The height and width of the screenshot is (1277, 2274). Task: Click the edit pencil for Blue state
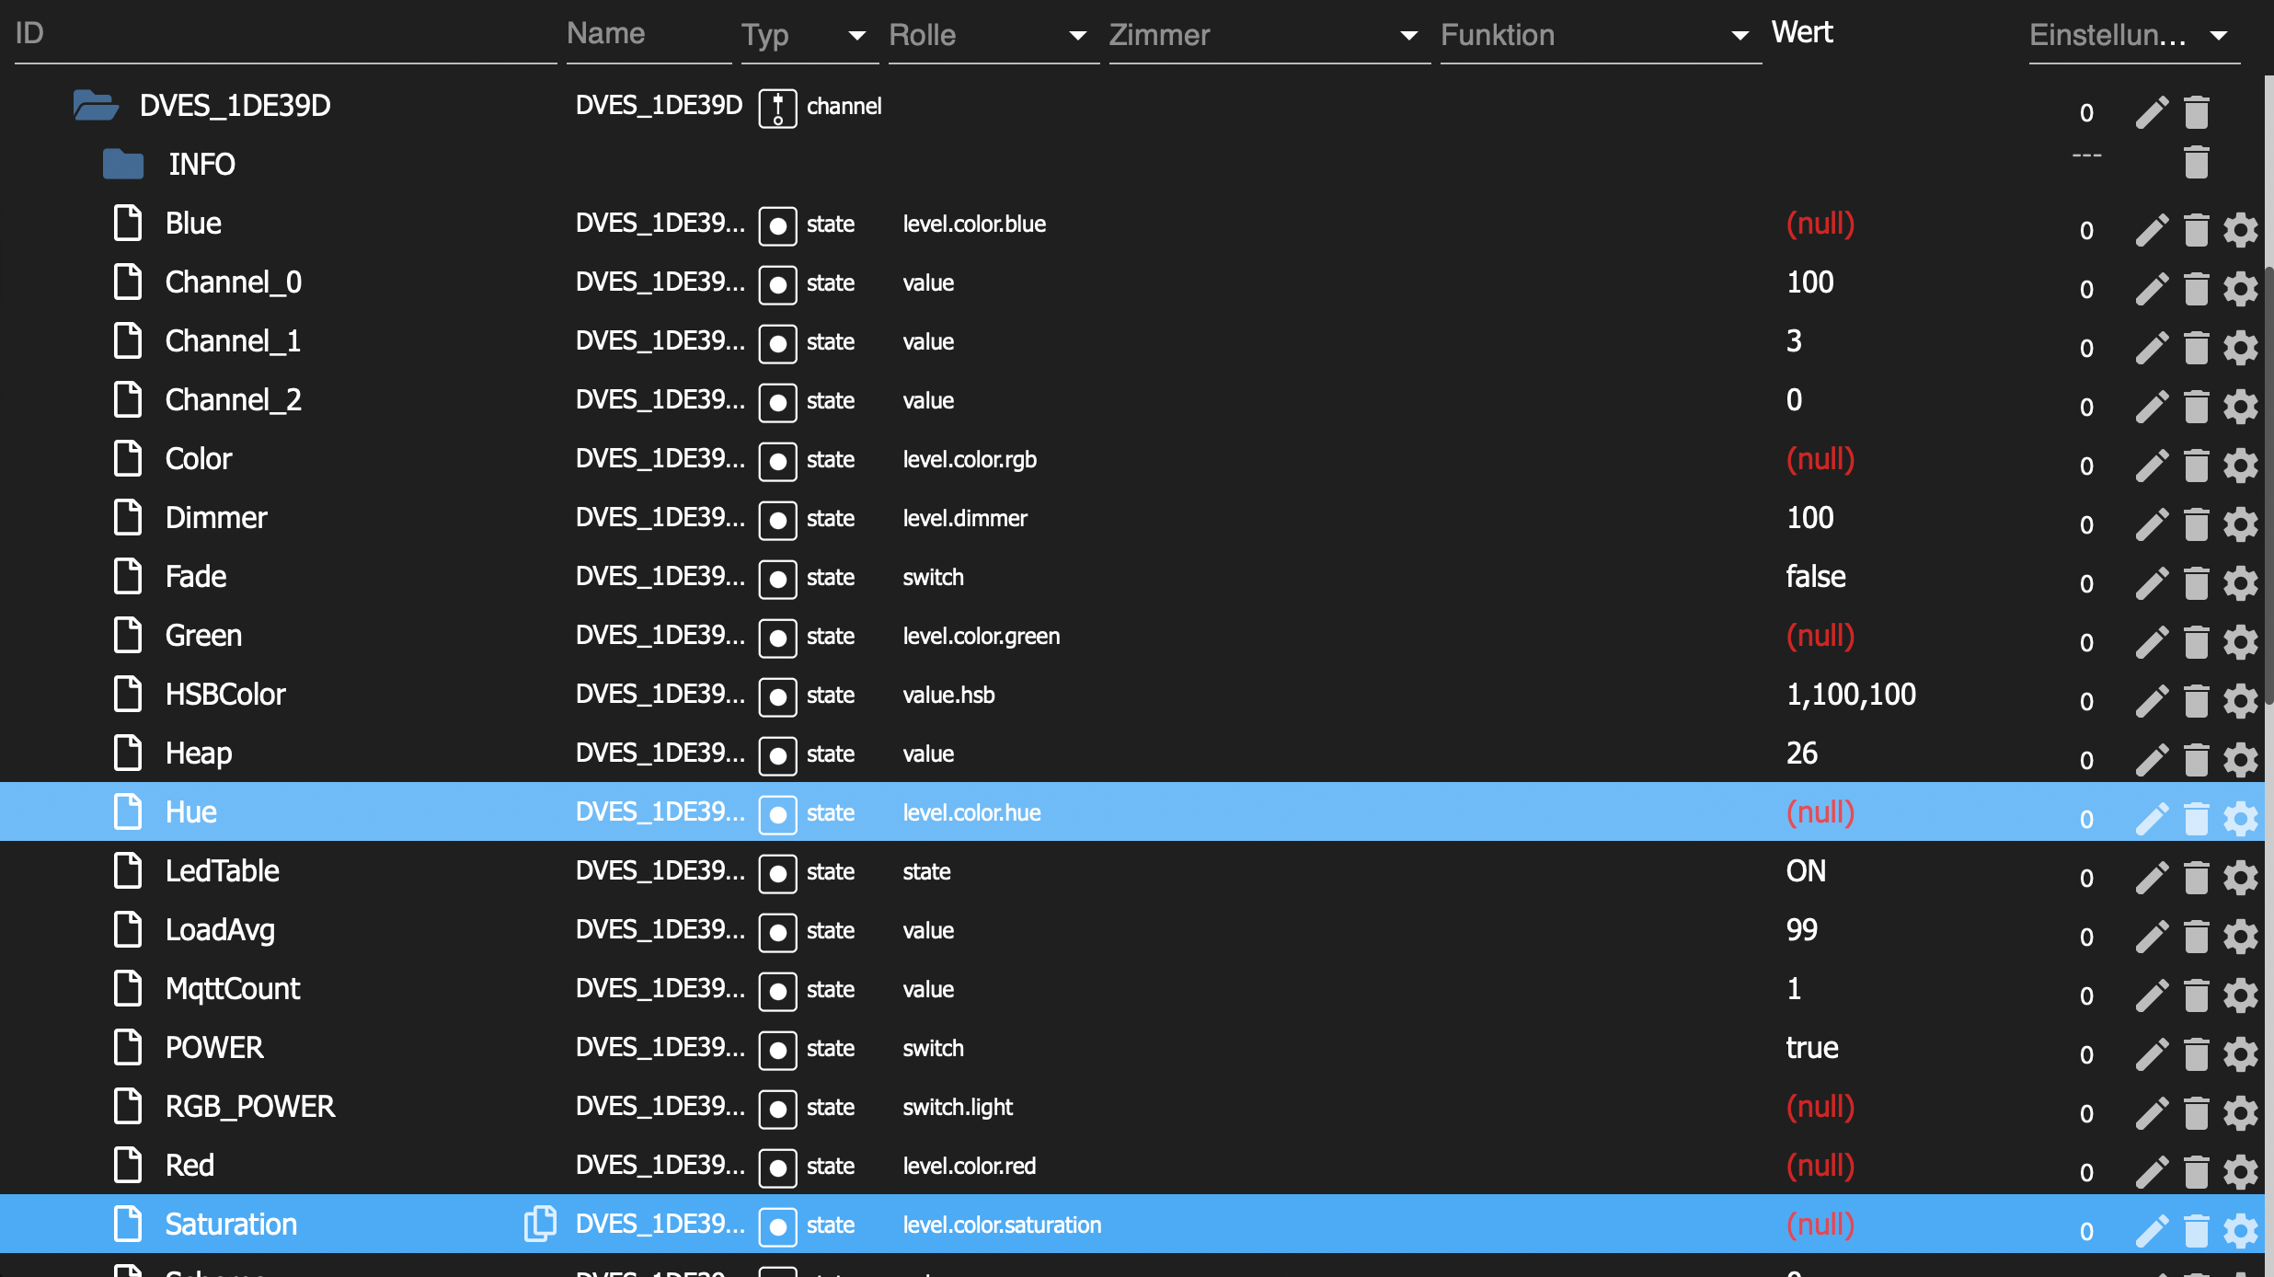pyautogui.click(x=2152, y=230)
